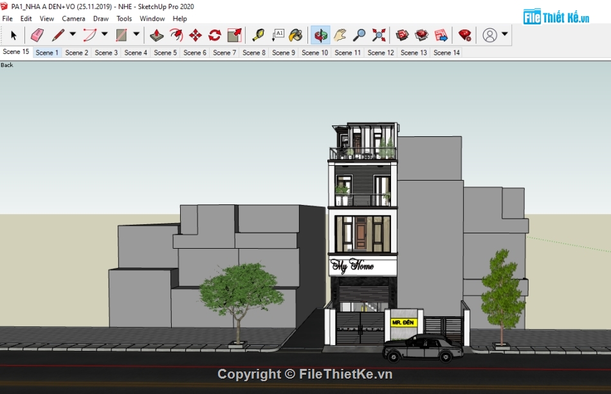Activate the Paint Bucket tool

tap(296, 35)
